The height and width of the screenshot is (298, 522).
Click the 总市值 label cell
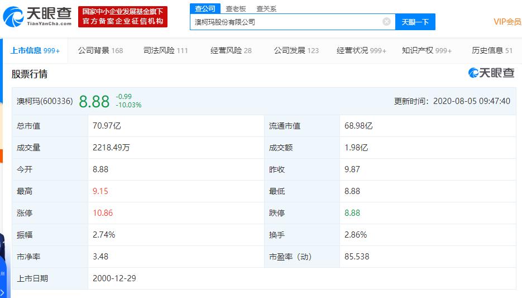point(50,126)
